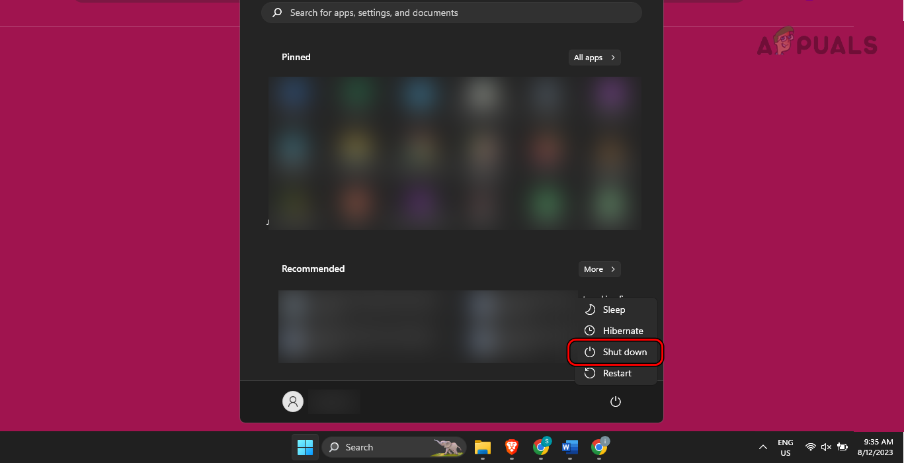Open the user account icon in Start menu
904x463 pixels.
pyautogui.click(x=293, y=401)
